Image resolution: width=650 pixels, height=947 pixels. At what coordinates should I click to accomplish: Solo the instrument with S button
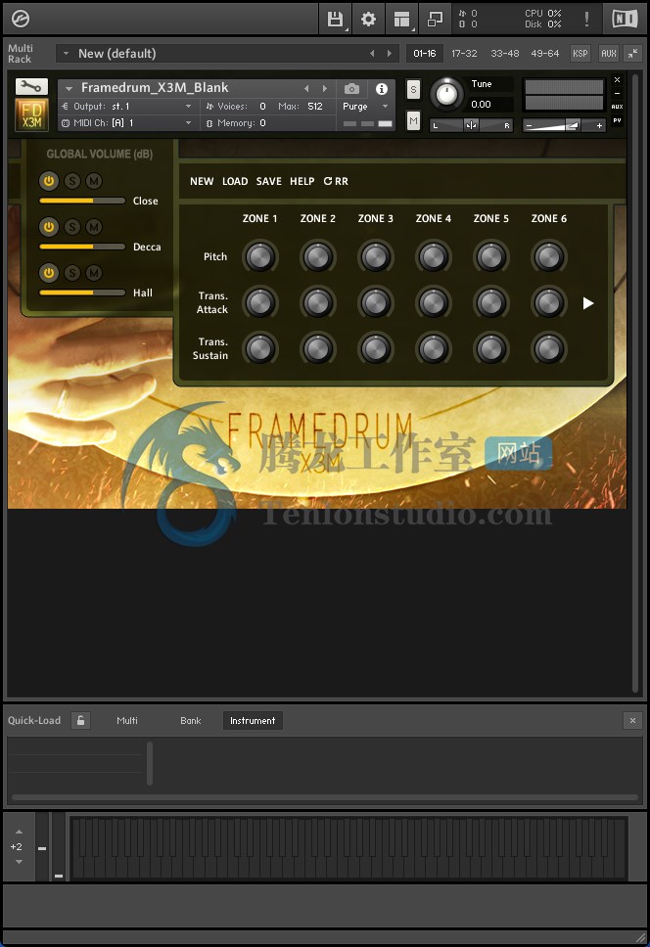413,90
